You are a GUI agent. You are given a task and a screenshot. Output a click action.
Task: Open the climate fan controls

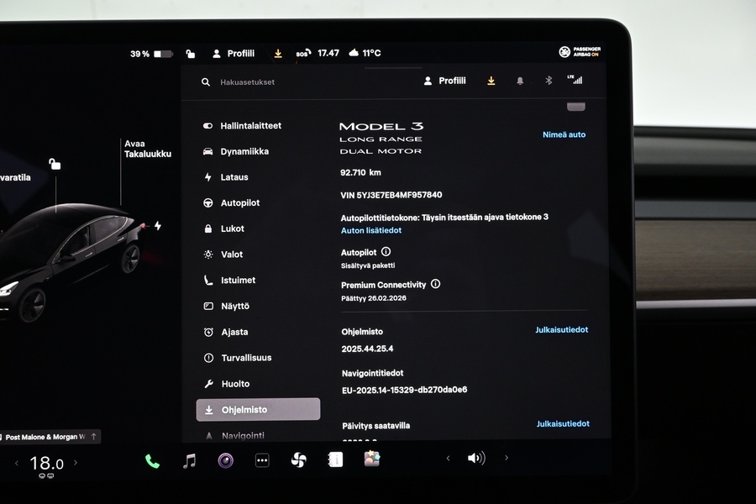300,459
